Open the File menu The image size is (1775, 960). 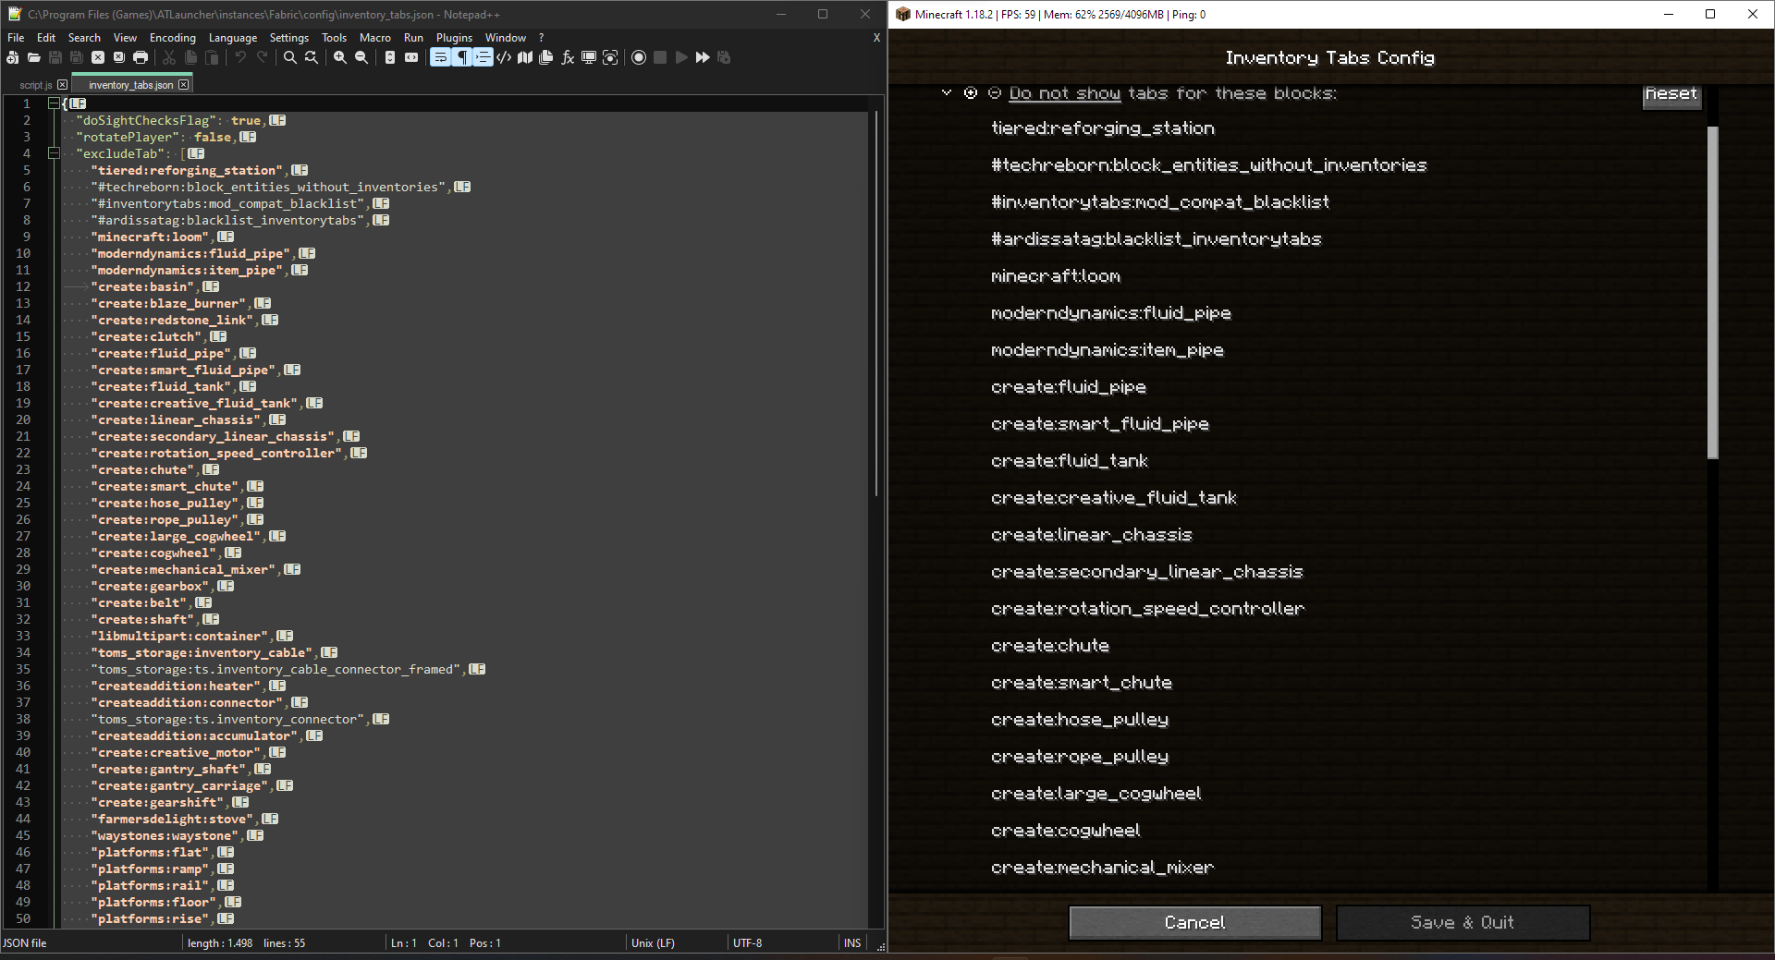click(16, 38)
